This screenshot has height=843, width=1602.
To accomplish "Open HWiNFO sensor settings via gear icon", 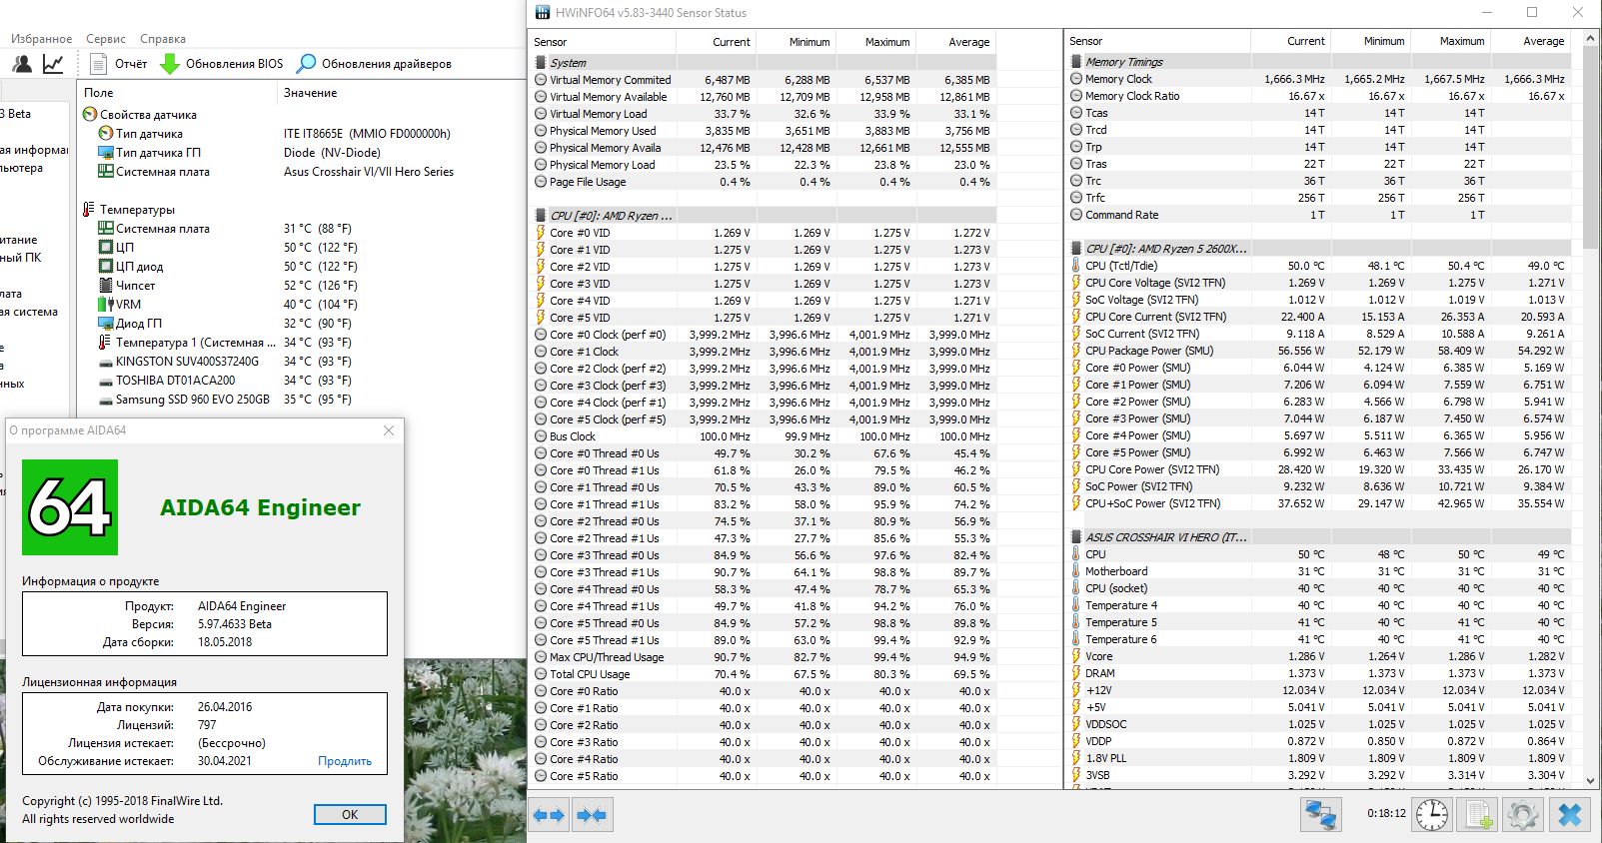I will tap(1522, 815).
